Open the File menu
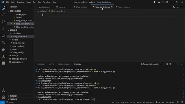The width and height of the screenshot is (185, 104). tap(8, 2)
